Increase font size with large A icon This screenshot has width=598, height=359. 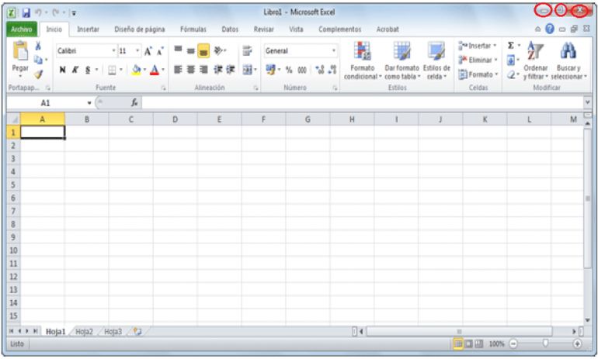pyautogui.click(x=148, y=51)
